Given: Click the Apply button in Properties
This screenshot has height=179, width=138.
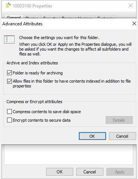Looking at the screenshot, I should 120,172.
